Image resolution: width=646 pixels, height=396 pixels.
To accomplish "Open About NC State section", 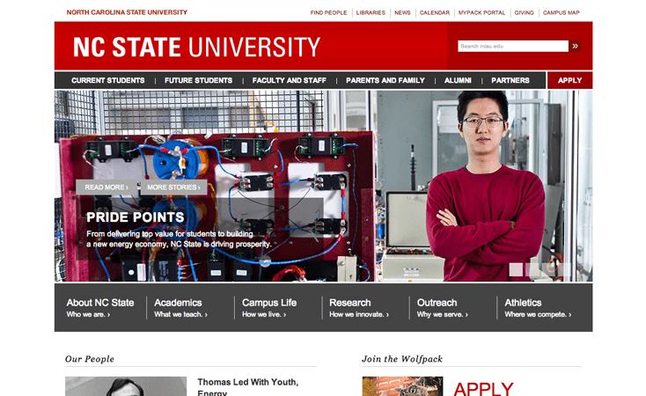I will 100,303.
